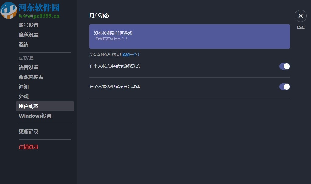This screenshot has width=311, height=184.
Task: Open 游戏内覆盖 settings
Action: 31,77
